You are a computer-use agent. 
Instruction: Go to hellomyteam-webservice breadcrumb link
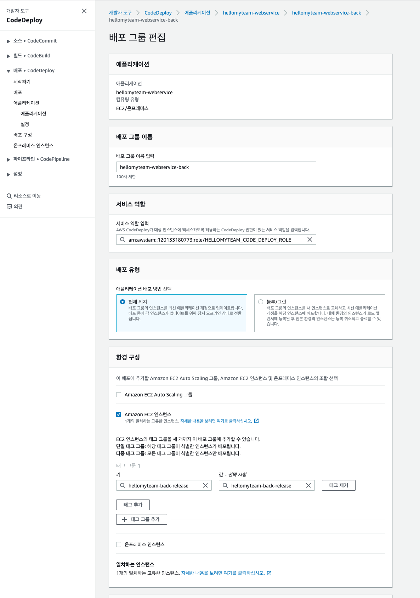[251, 13]
